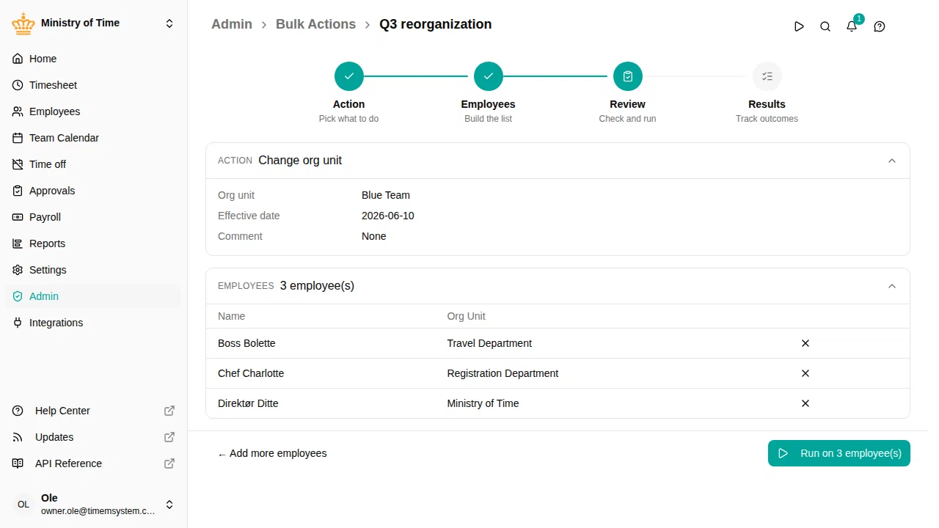939x528 pixels.
Task: Click the Approvals clipboard icon
Action: [18, 191]
